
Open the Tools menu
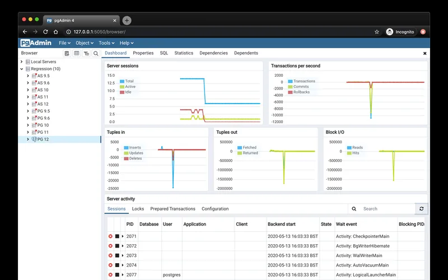click(106, 43)
